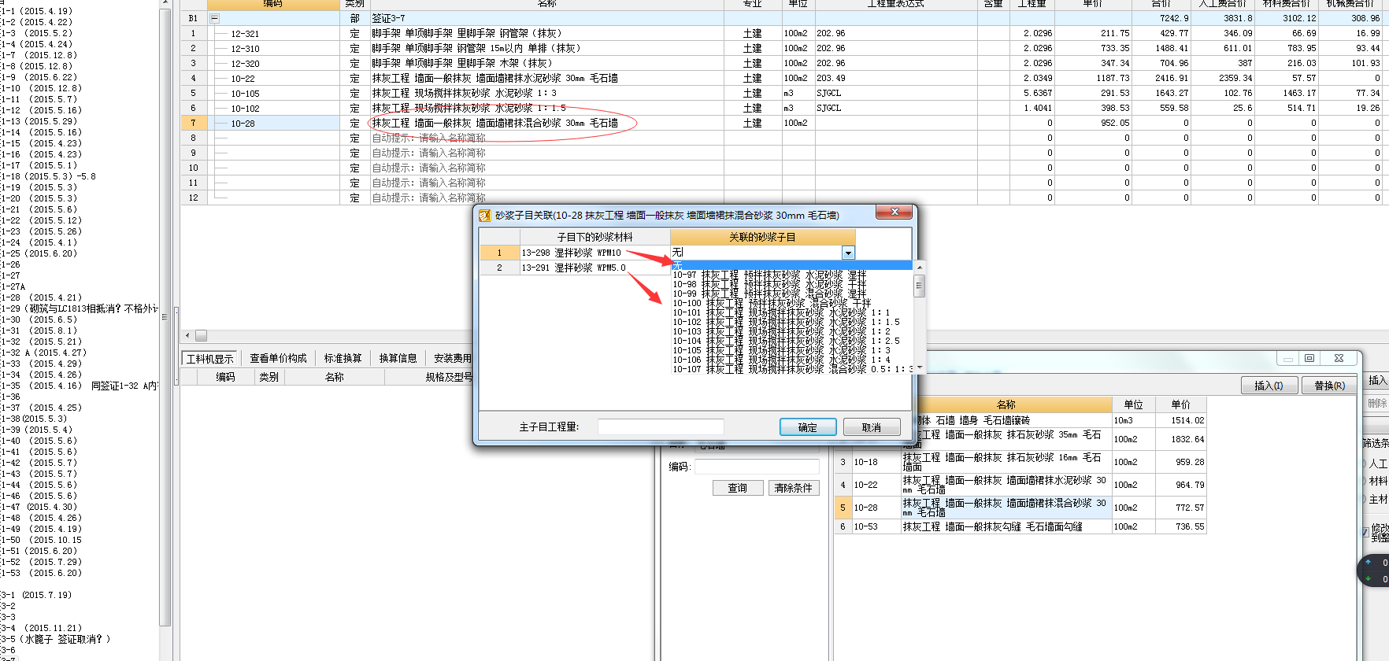
Task: Click the 单位 header in the query results
Action: (x=1133, y=404)
